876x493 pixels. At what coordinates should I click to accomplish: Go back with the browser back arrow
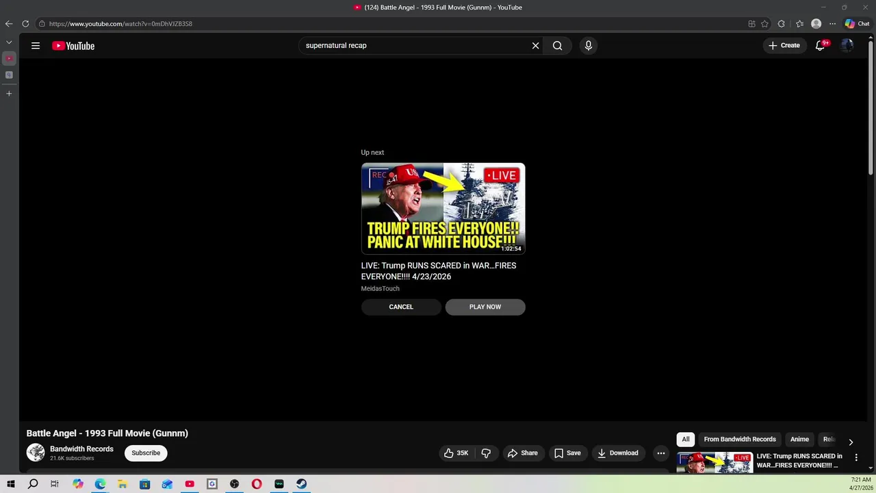[8, 23]
